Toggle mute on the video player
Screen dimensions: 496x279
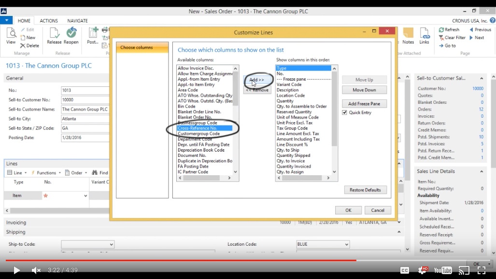tap(36, 270)
